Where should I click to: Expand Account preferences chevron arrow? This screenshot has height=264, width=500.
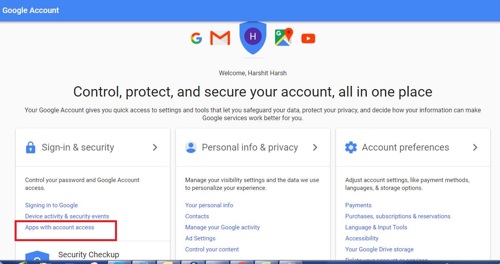click(x=475, y=147)
